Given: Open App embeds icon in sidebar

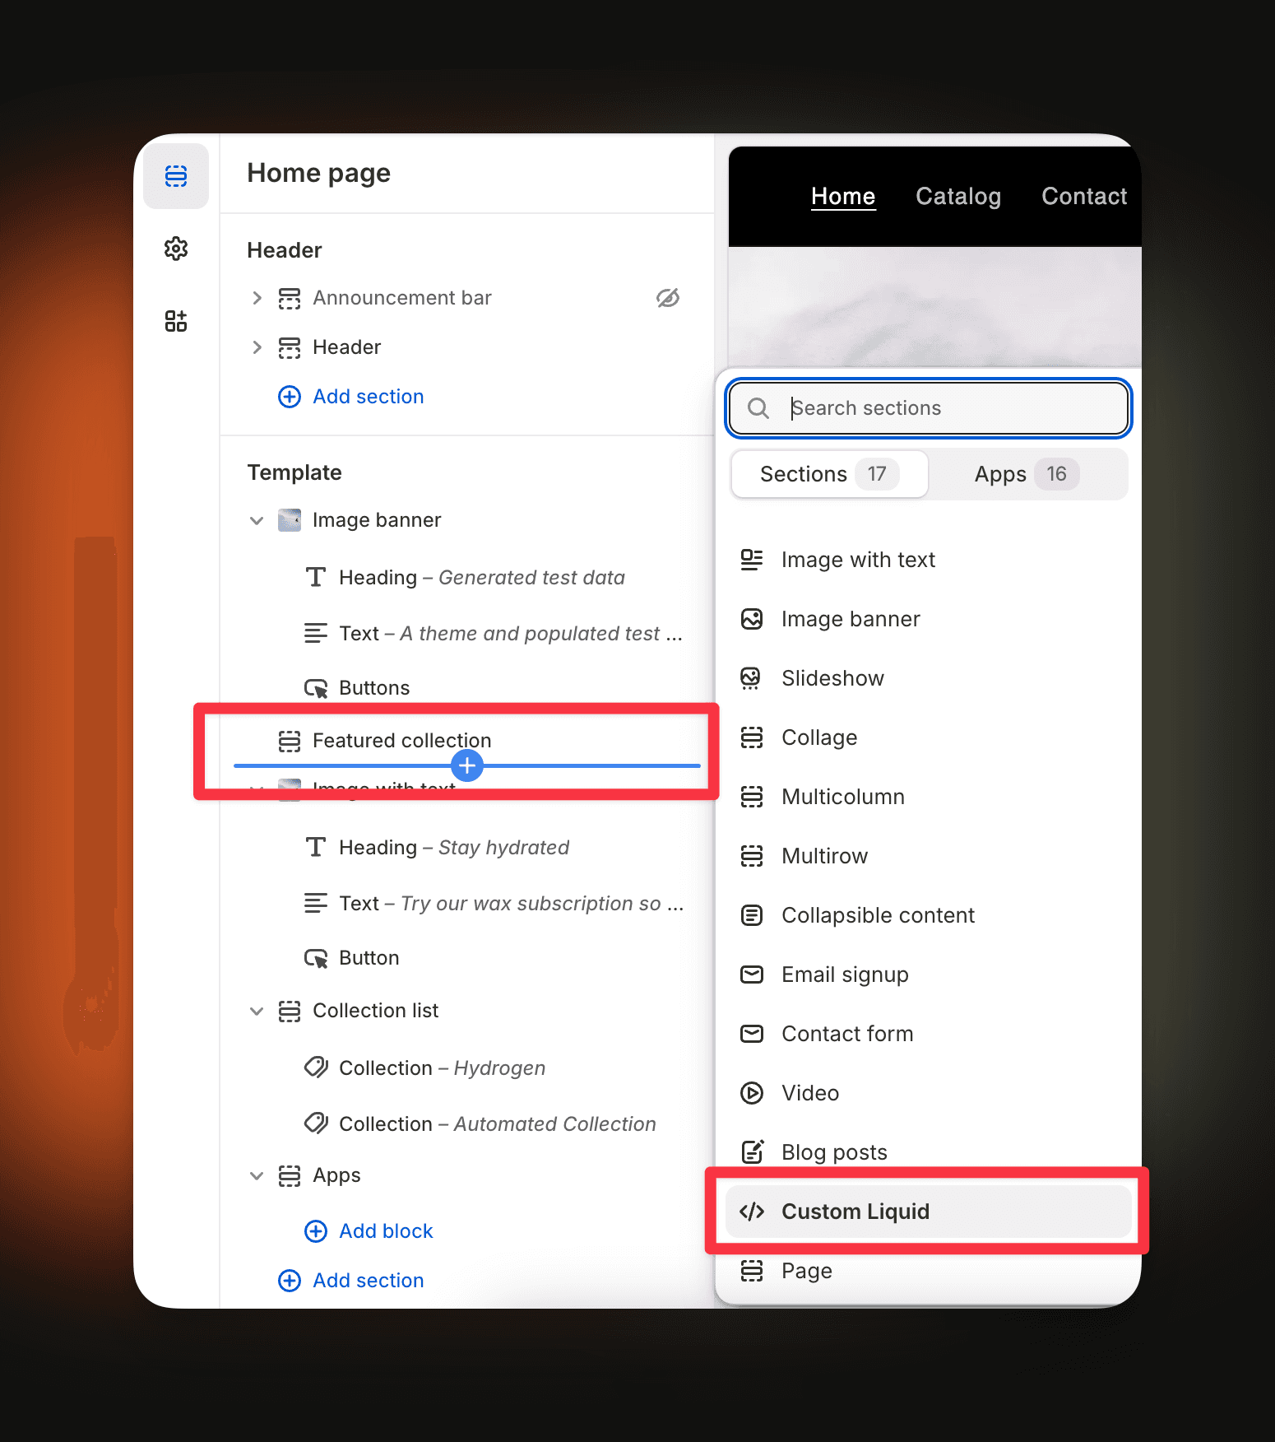Looking at the screenshot, I should (x=176, y=321).
